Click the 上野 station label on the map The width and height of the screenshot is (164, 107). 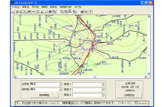tap(98, 36)
